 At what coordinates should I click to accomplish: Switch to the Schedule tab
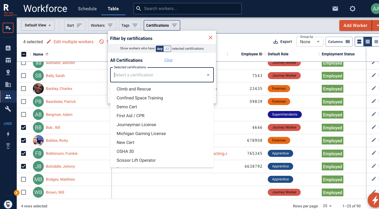[x=87, y=9]
